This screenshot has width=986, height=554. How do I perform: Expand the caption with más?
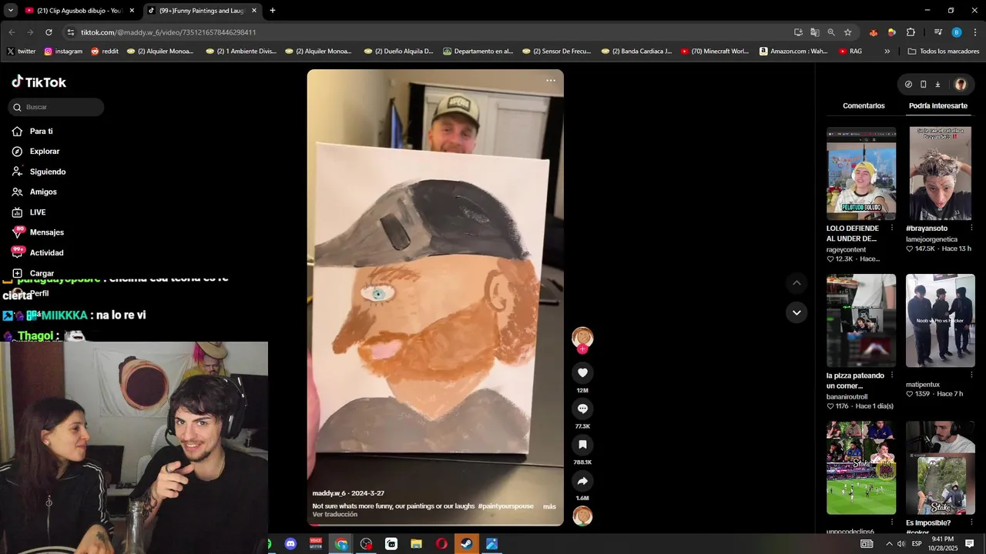click(549, 506)
